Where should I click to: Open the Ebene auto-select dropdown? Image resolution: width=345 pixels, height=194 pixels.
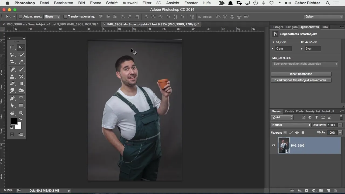(52, 17)
